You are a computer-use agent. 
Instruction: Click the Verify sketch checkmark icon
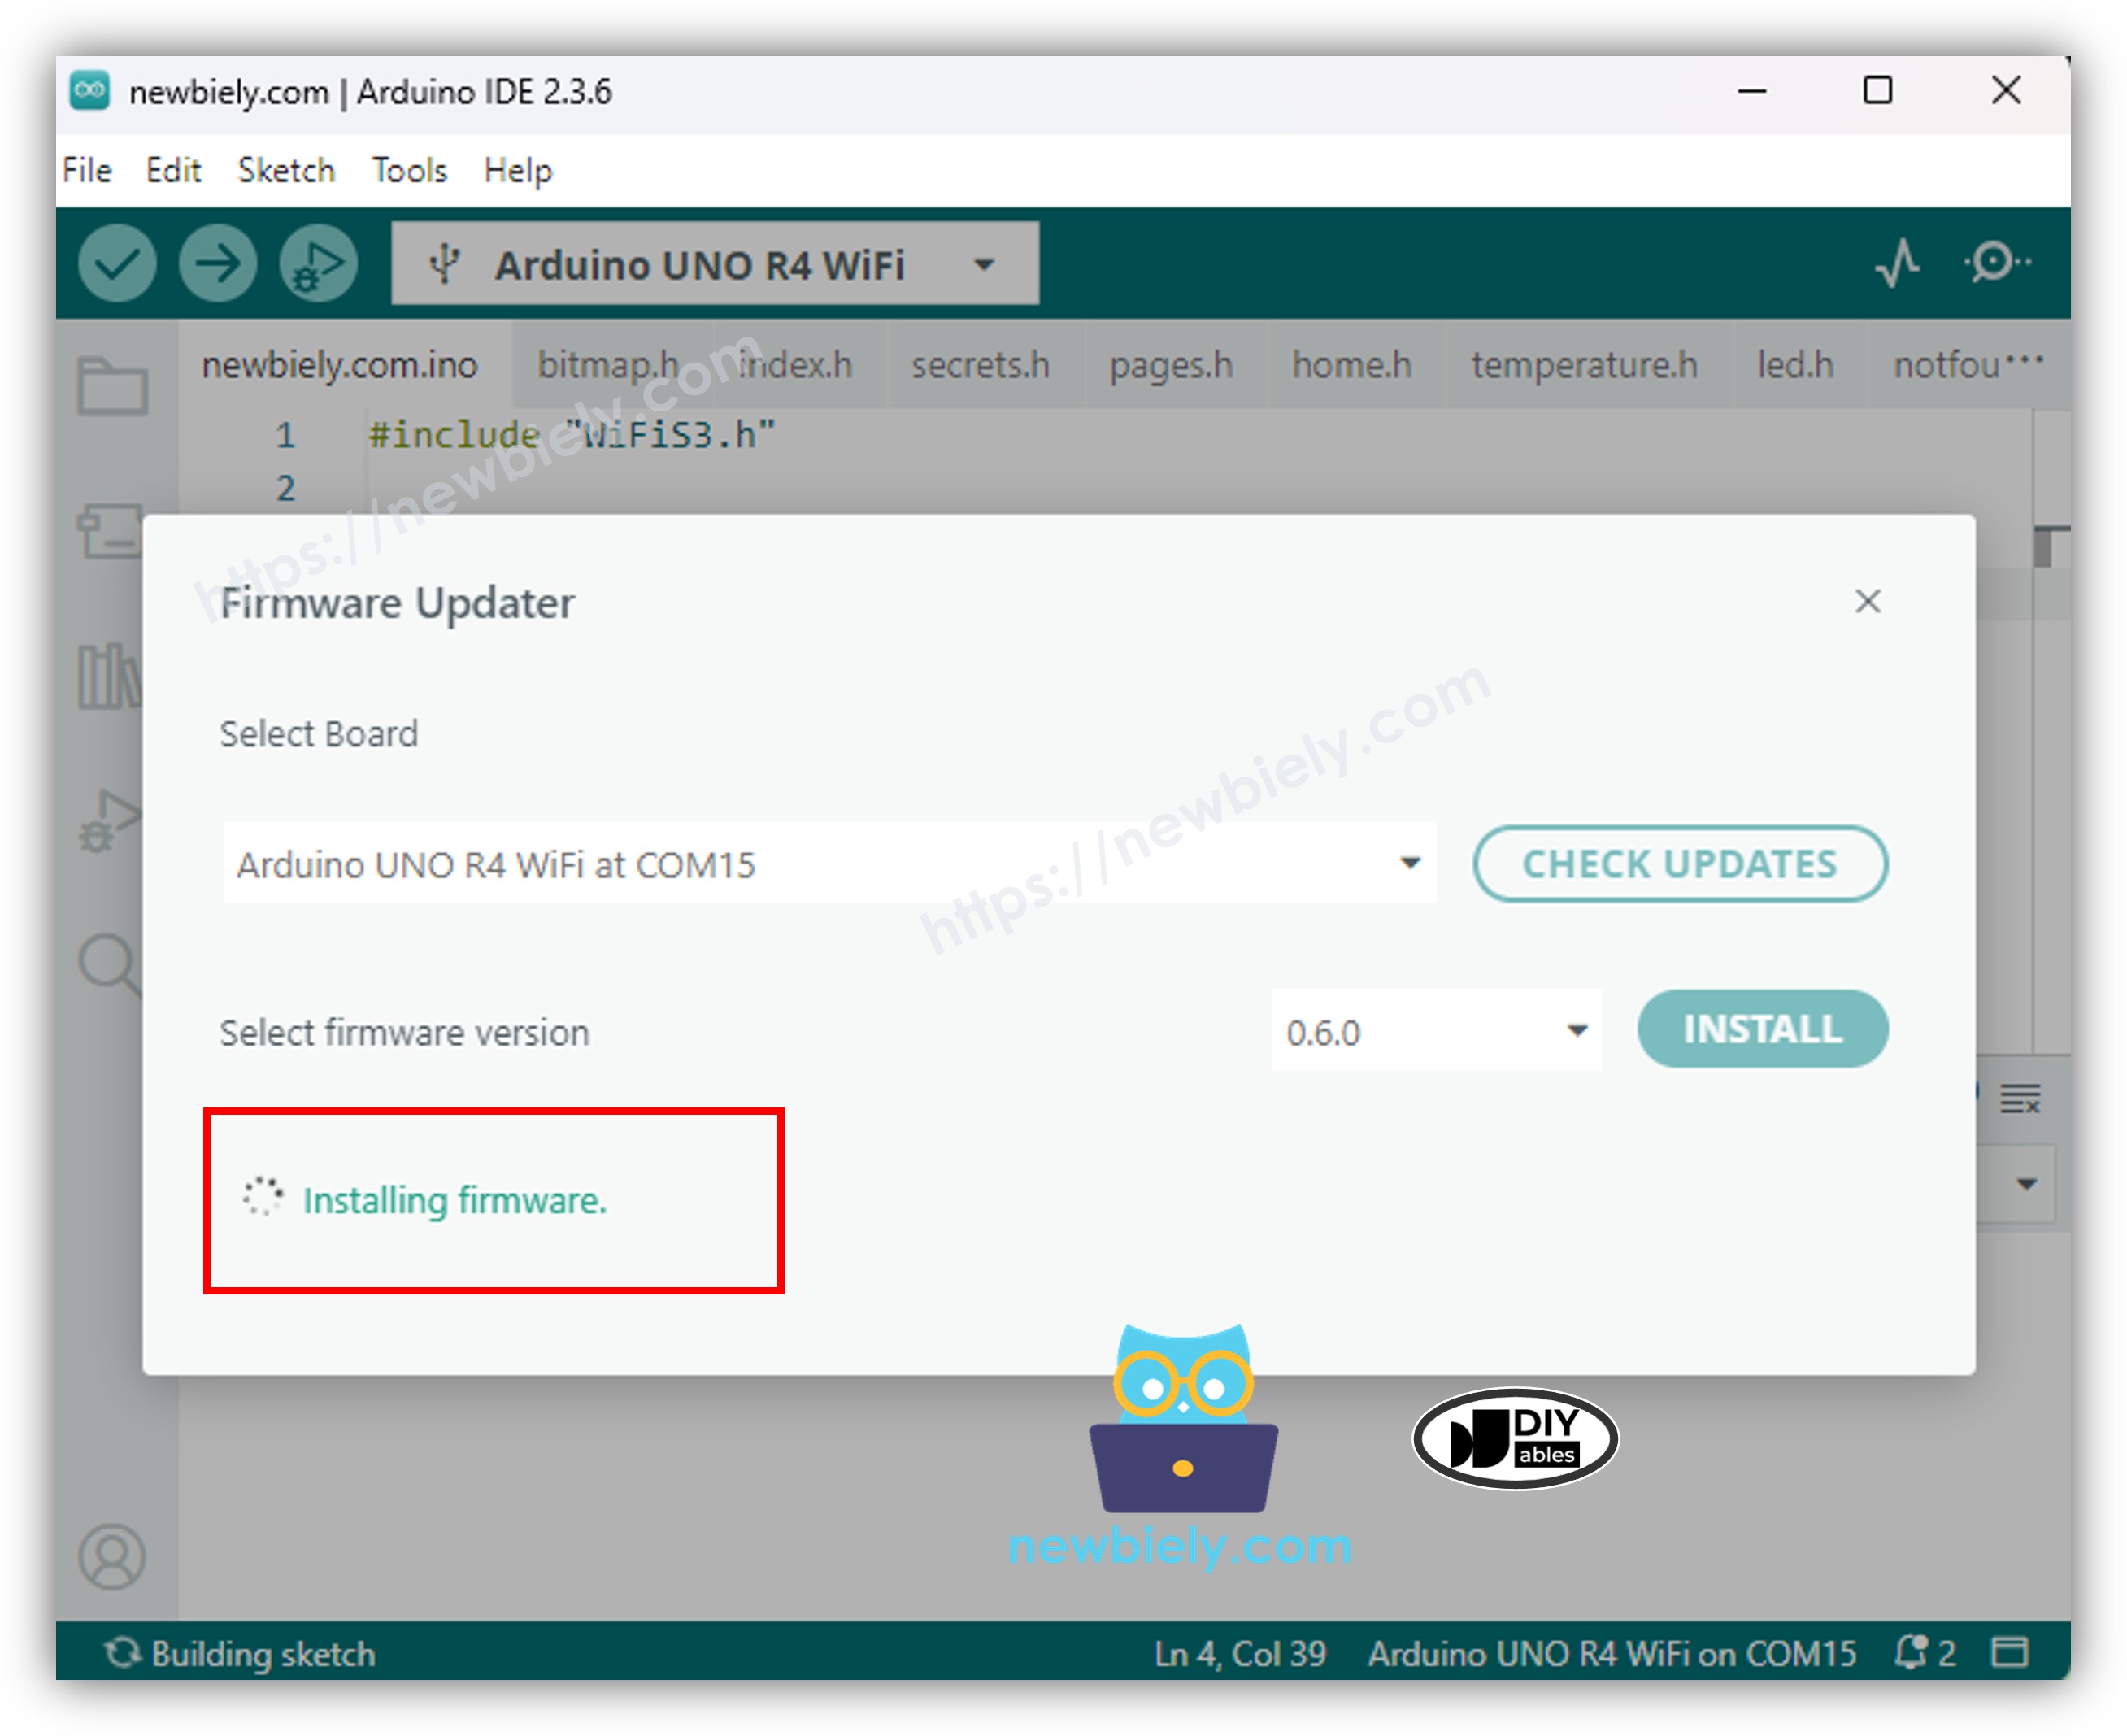coord(119,263)
